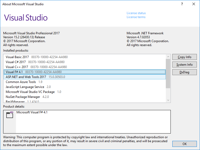
Task: Click the Version 15.2 (26430.13) Release text
Action: point(24,37)
